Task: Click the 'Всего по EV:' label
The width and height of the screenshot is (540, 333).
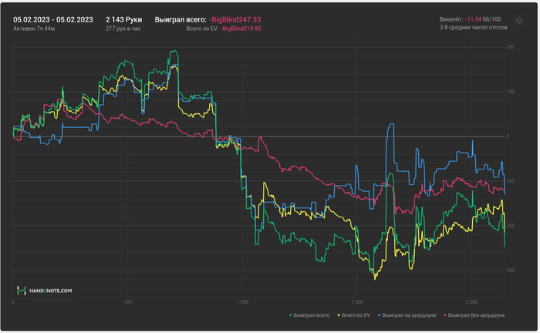Action: click(202, 29)
